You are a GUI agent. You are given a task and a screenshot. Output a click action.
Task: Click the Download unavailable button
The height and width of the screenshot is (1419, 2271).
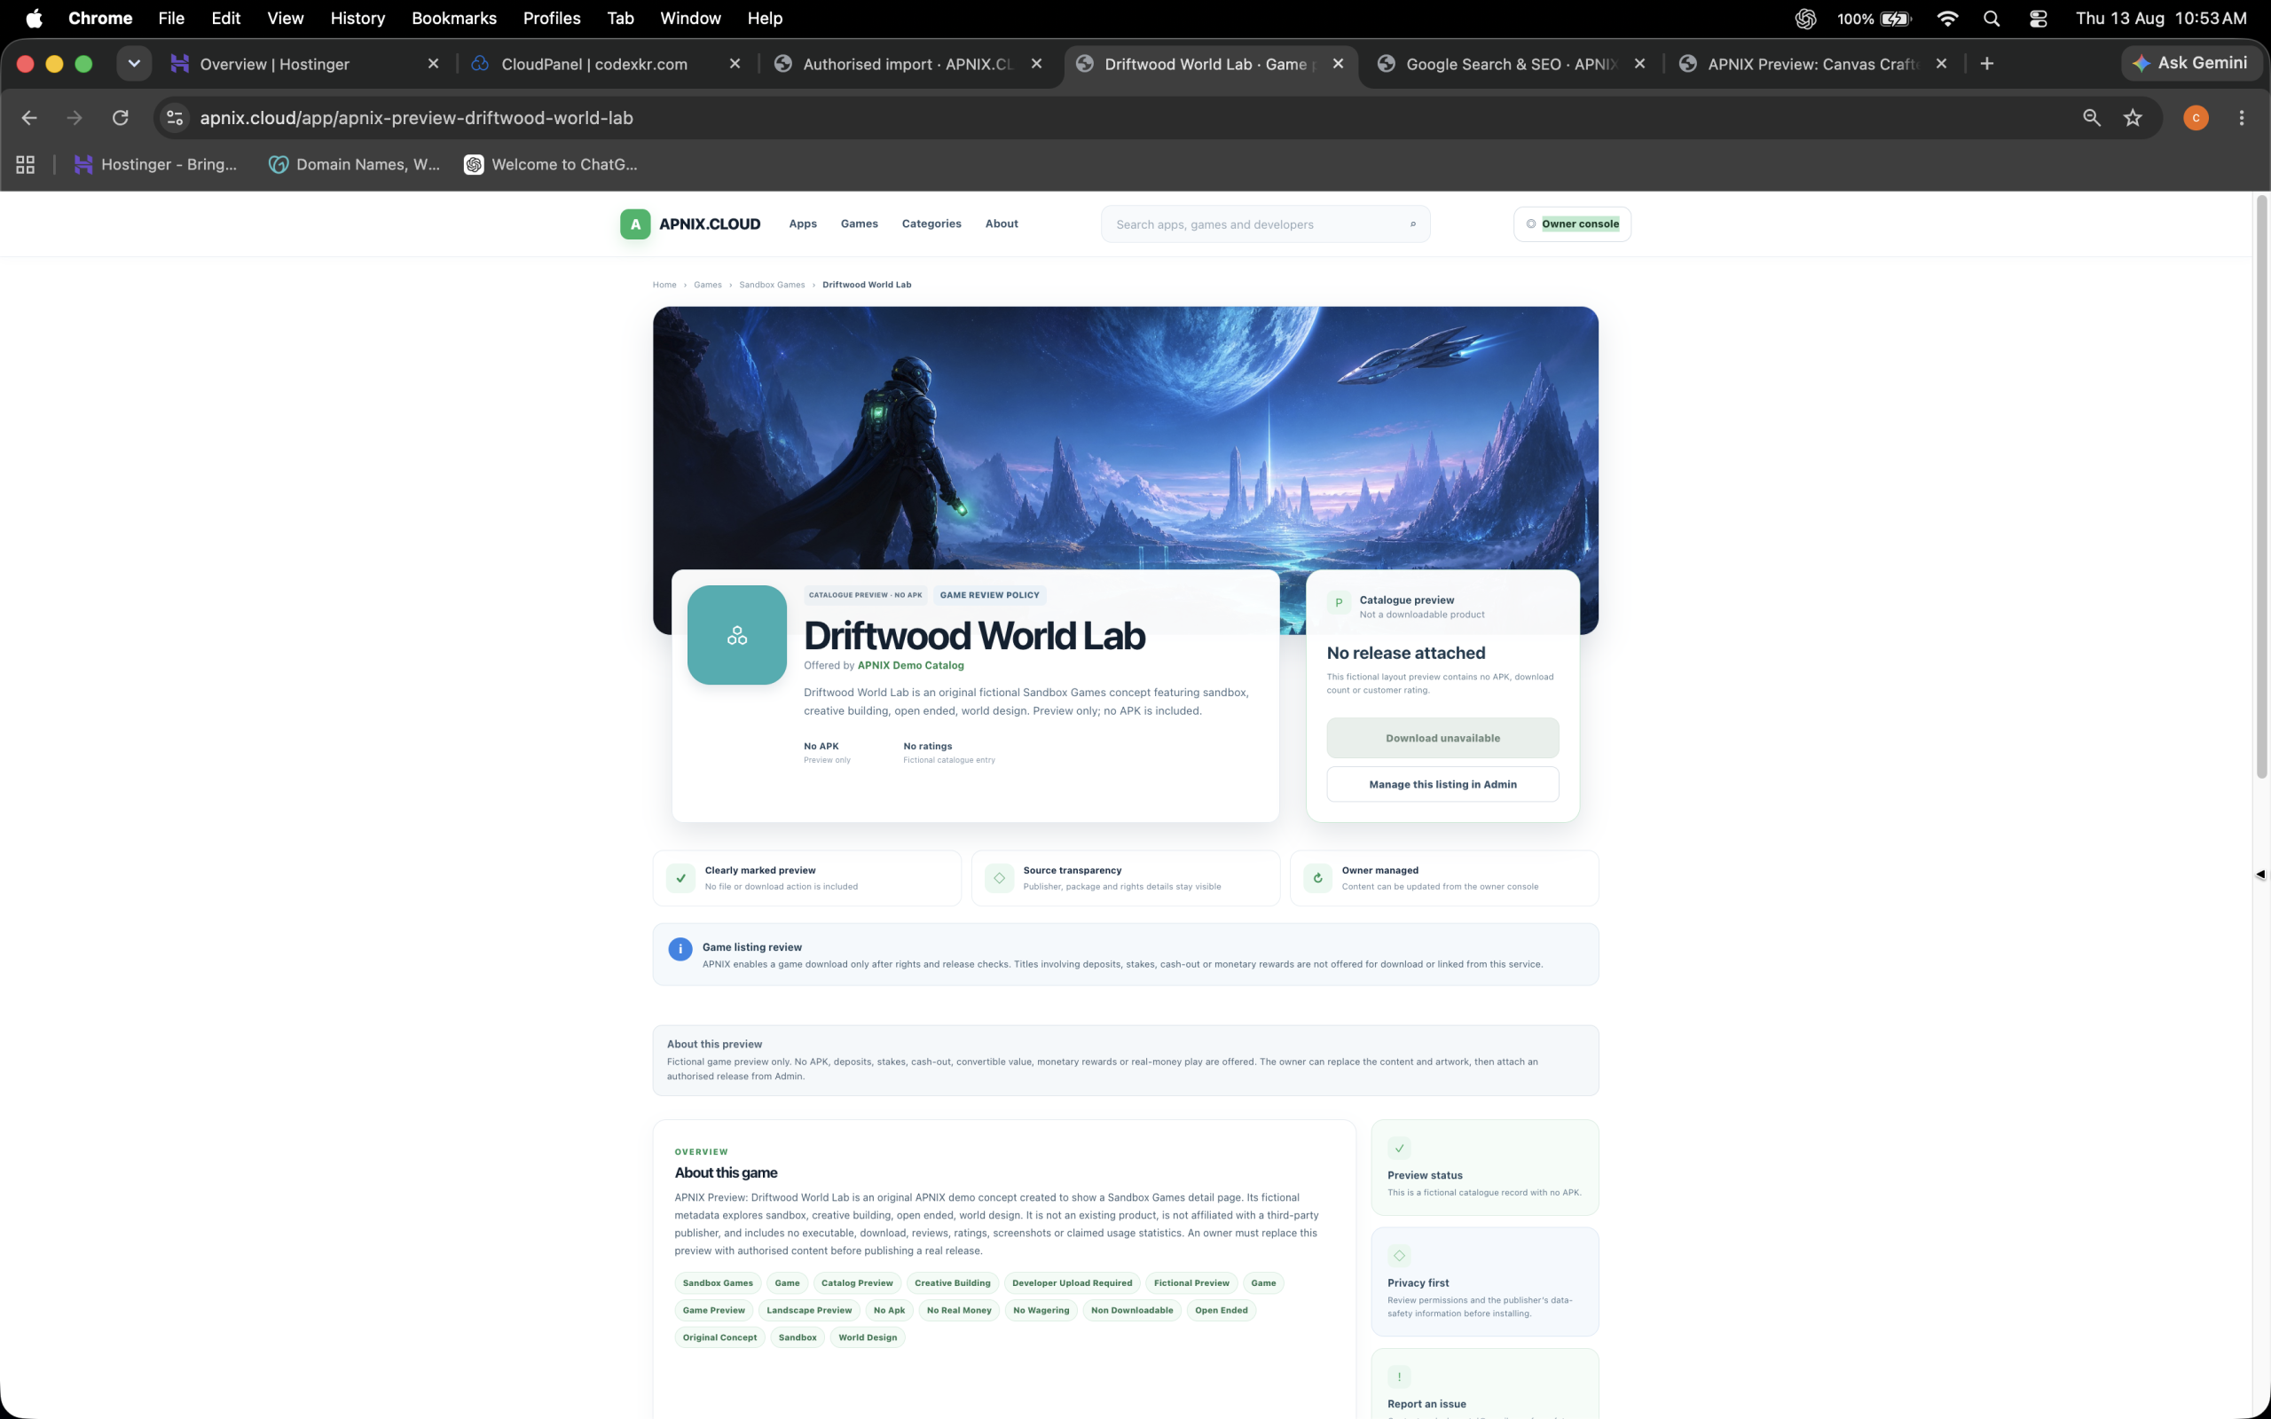(1442, 738)
